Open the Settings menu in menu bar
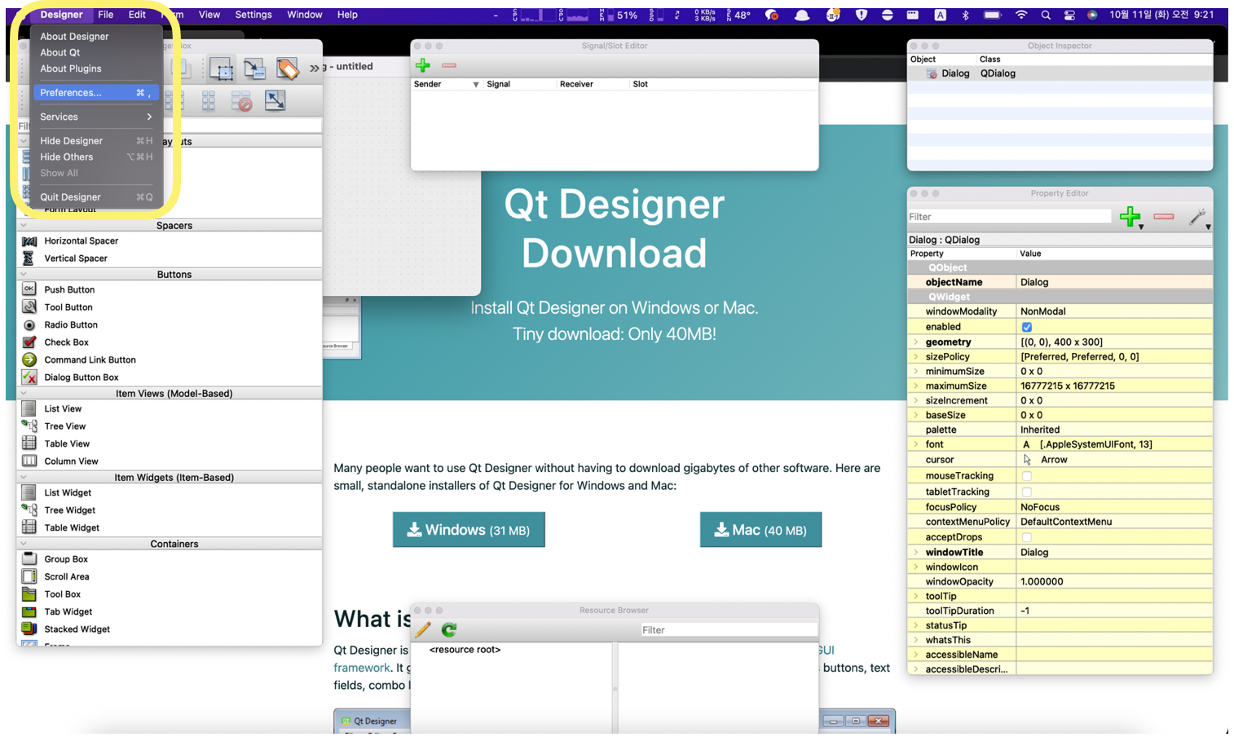The width and height of the screenshot is (1234, 750). click(253, 15)
